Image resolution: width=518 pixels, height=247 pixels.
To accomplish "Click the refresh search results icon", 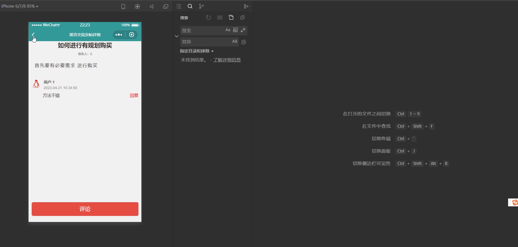I will pyautogui.click(x=208, y=17).
